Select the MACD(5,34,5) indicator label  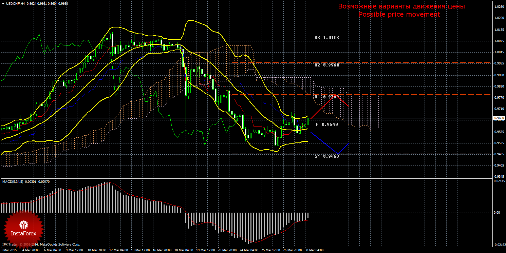pyautogui.click(x=13, y=182)
